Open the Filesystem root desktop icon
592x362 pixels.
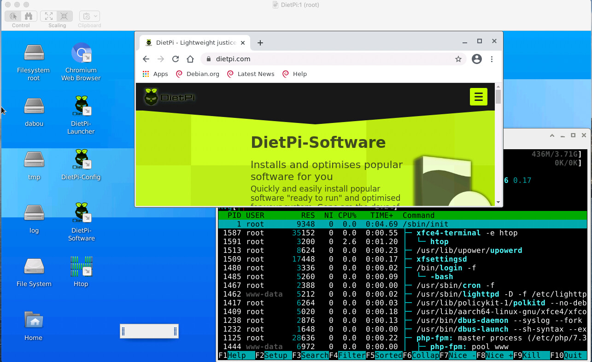coord(34,62)
